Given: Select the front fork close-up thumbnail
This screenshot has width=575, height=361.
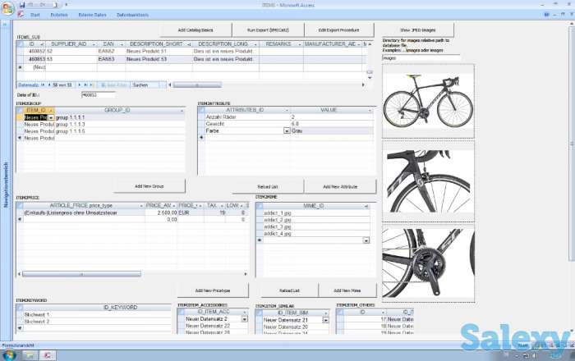Looking at the screenshot, I should [x=428, y=181].
